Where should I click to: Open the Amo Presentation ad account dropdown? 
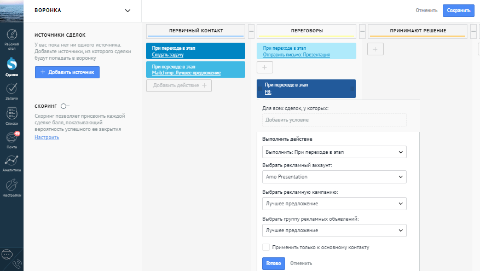coord(334,177)
